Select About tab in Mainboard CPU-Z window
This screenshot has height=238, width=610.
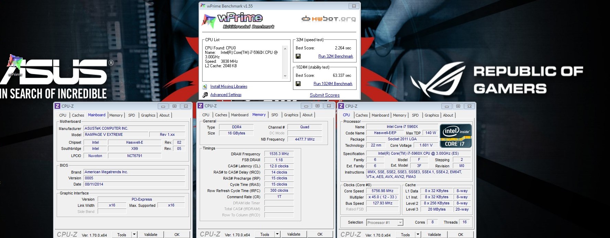[x=164, y=115]
